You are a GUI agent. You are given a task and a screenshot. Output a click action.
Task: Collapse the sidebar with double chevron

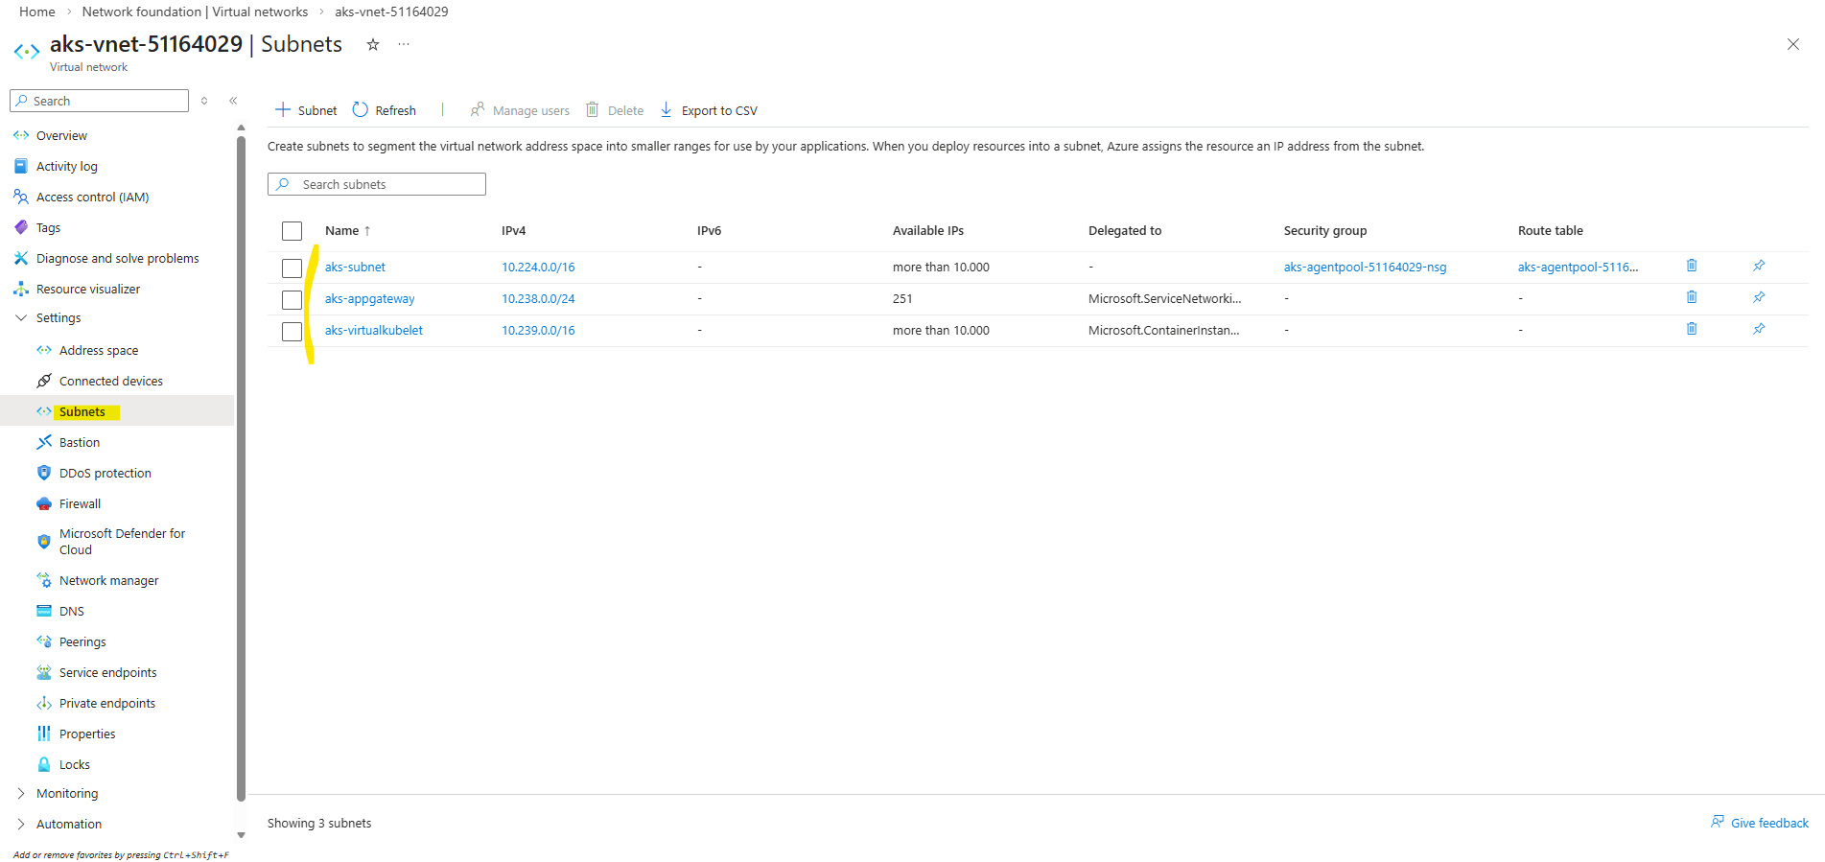233,101
